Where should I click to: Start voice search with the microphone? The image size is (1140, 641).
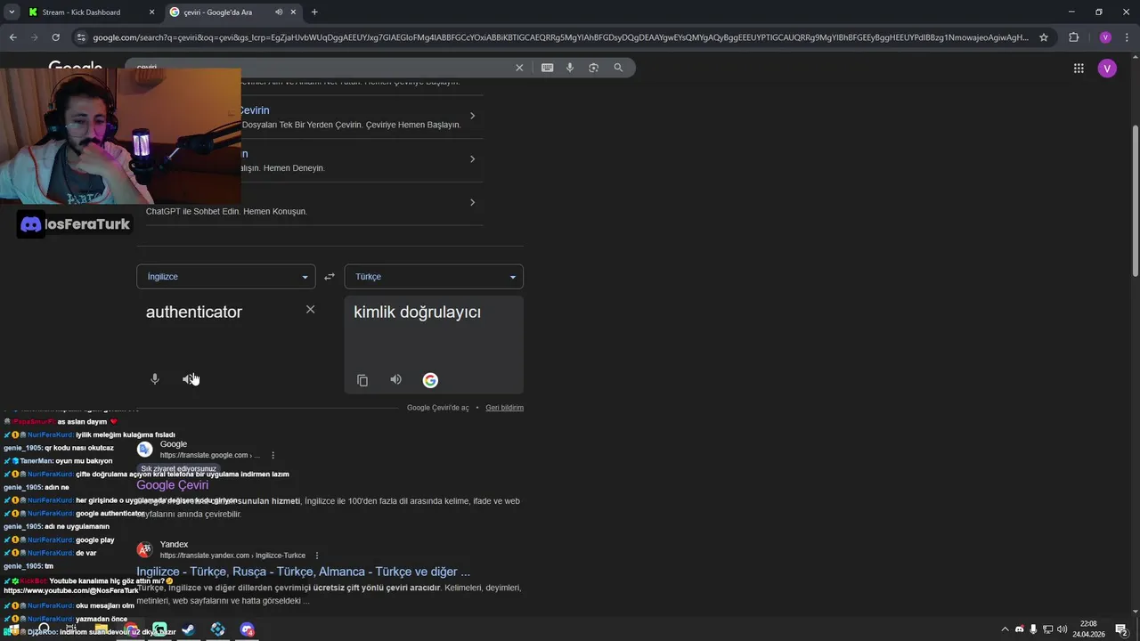570,68
